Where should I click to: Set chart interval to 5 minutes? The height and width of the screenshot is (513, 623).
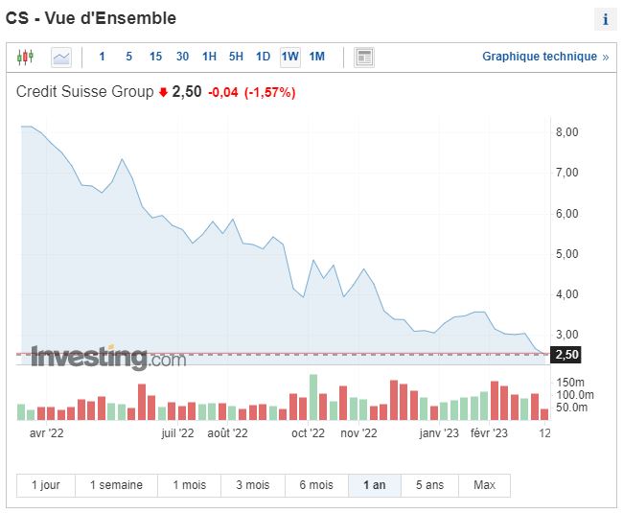(128, 58)
